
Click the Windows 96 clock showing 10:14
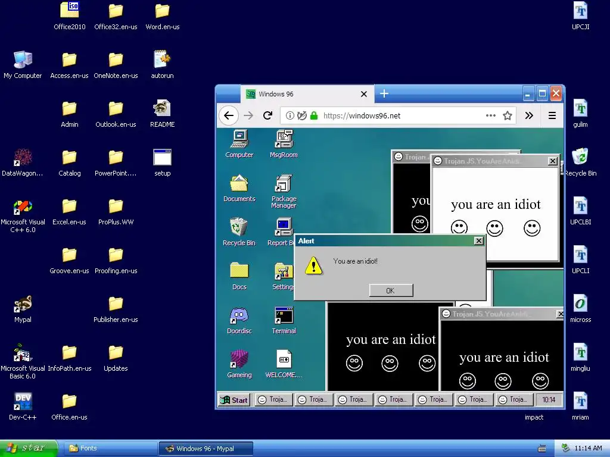549,399
